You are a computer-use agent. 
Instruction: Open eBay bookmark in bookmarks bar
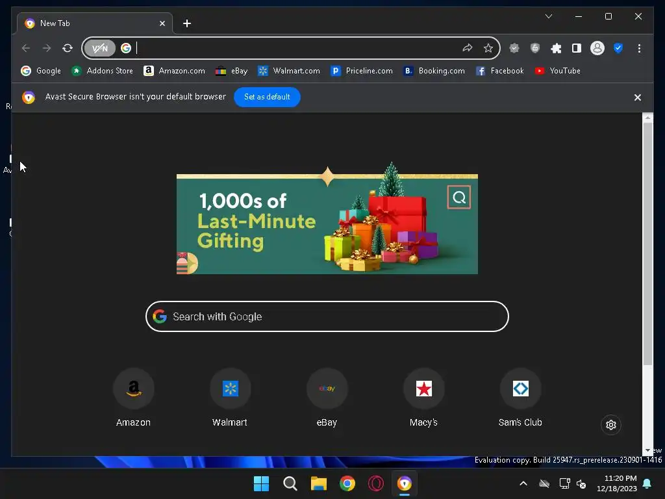coord(232,71)
